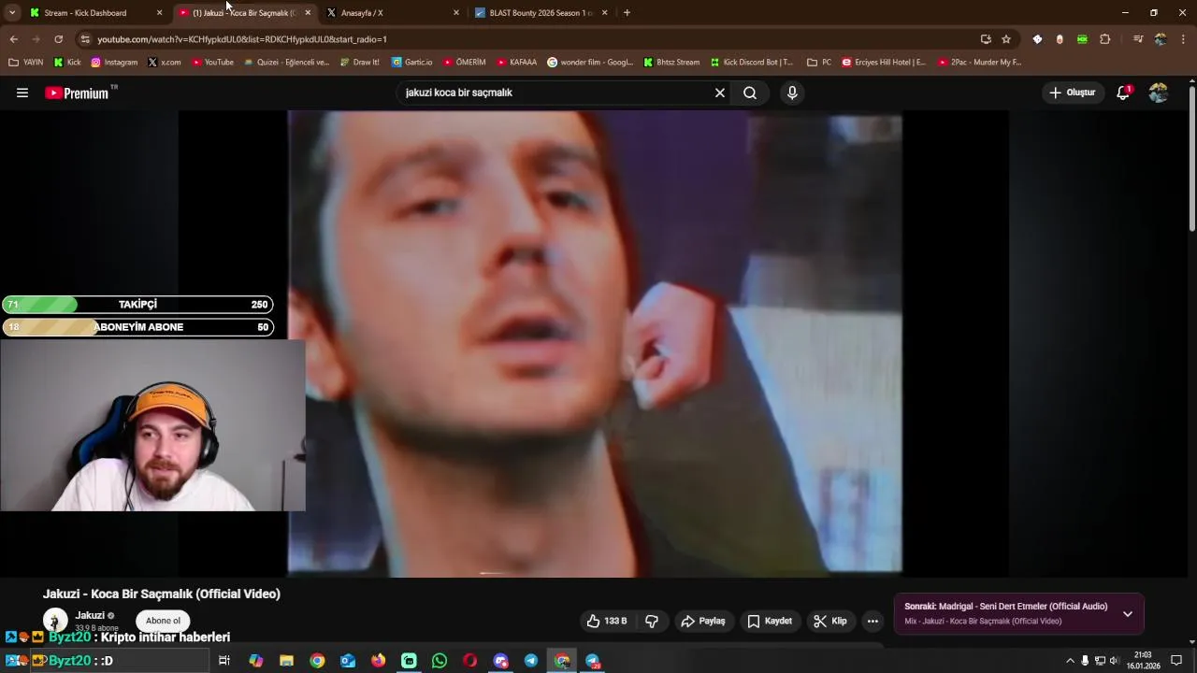Clear the YouTube search query
Screen dimensions: 1197x673
(720, 93)
